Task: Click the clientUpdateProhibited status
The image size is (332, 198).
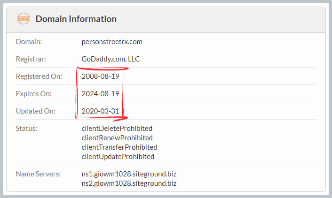Action: click(118, 157)
